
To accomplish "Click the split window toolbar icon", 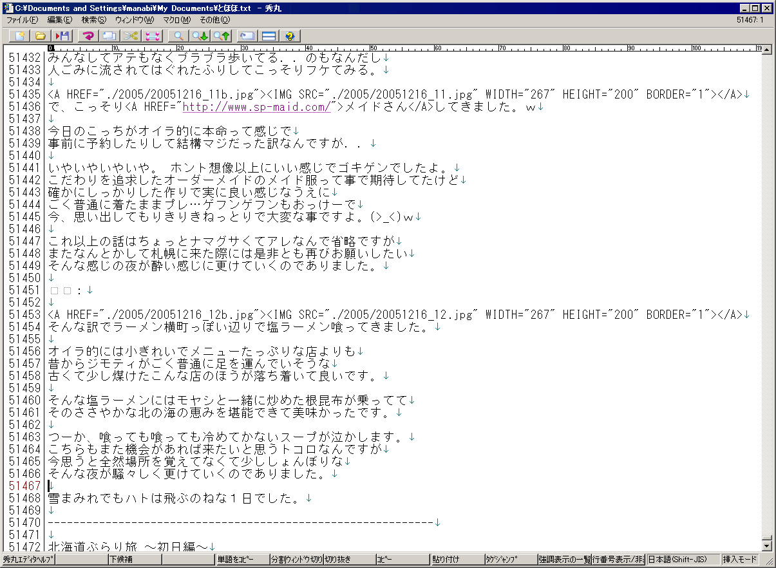I will 269,36.
